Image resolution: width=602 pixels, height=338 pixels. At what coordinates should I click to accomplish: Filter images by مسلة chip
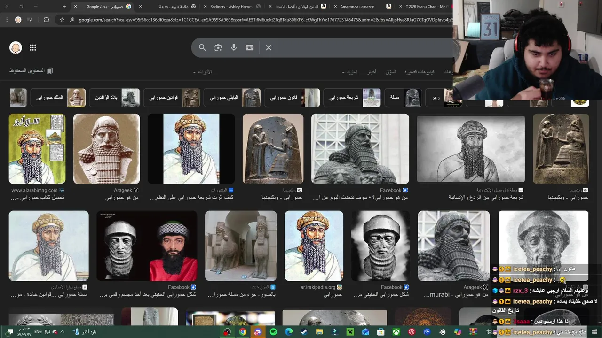tap(403, 98)
